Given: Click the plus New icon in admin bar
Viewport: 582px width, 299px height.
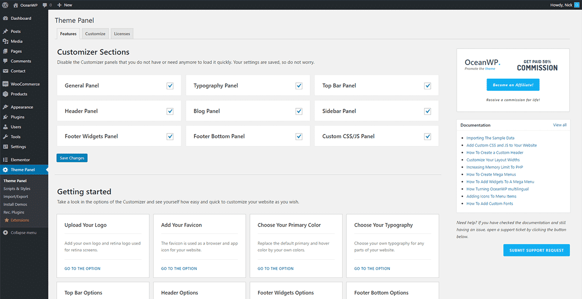Looking at the screenshot, I should [x=59, y=5].
